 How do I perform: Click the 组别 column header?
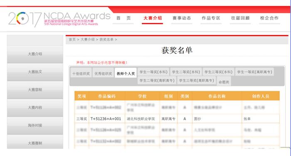[168, 96]
